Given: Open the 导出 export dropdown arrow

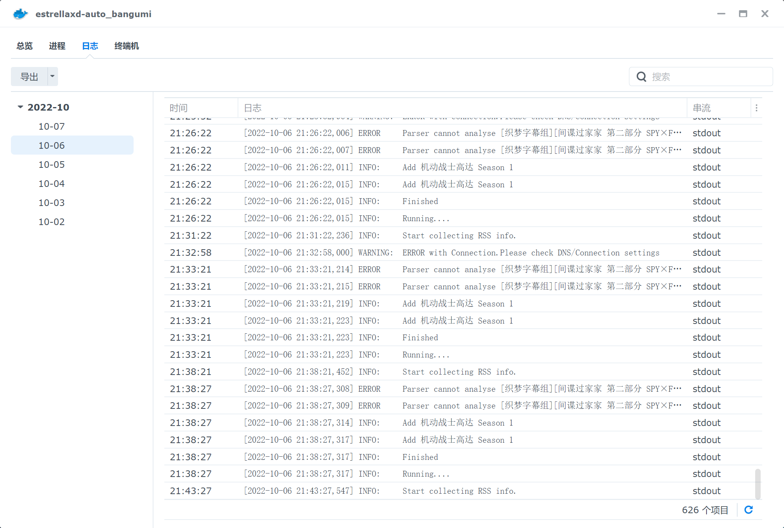Looking at the screenshot, I should (53, 76).
